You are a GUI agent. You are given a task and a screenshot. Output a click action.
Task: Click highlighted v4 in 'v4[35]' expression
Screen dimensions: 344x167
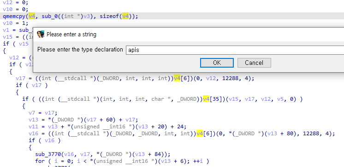(206, 99)
